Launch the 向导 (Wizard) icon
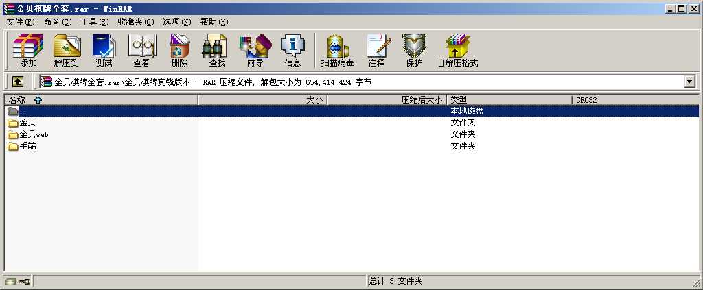 [255, 50]
